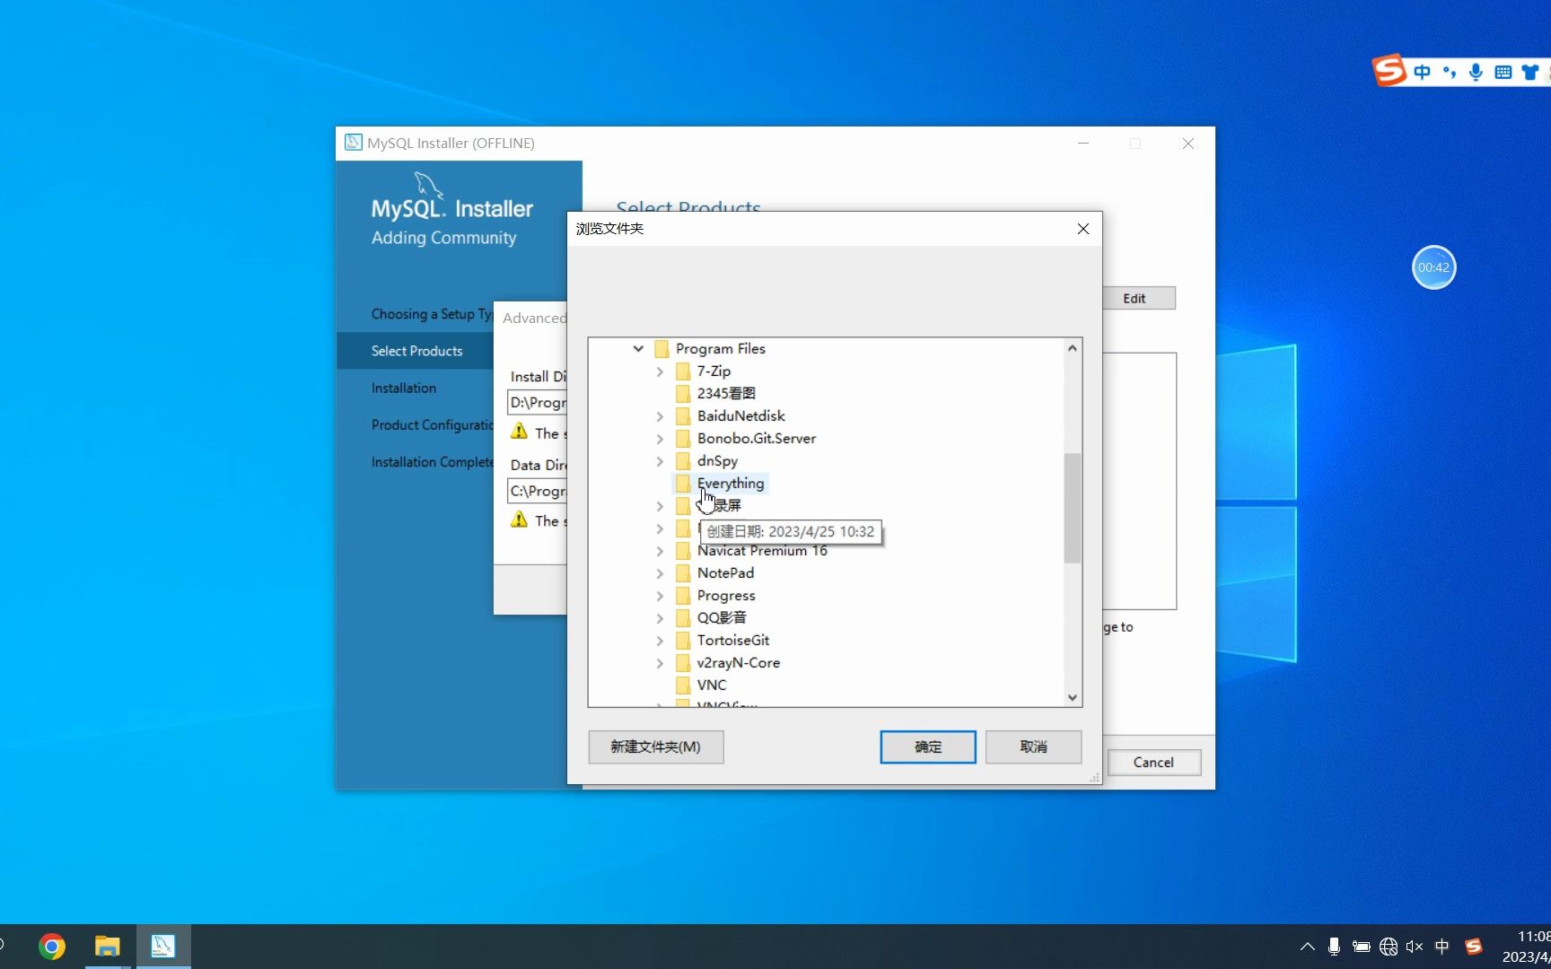Switch to the Installation step in sidebar
The height and width of the screenshot is (969, 1551).
pyautogui.click(x=403, y=388)
